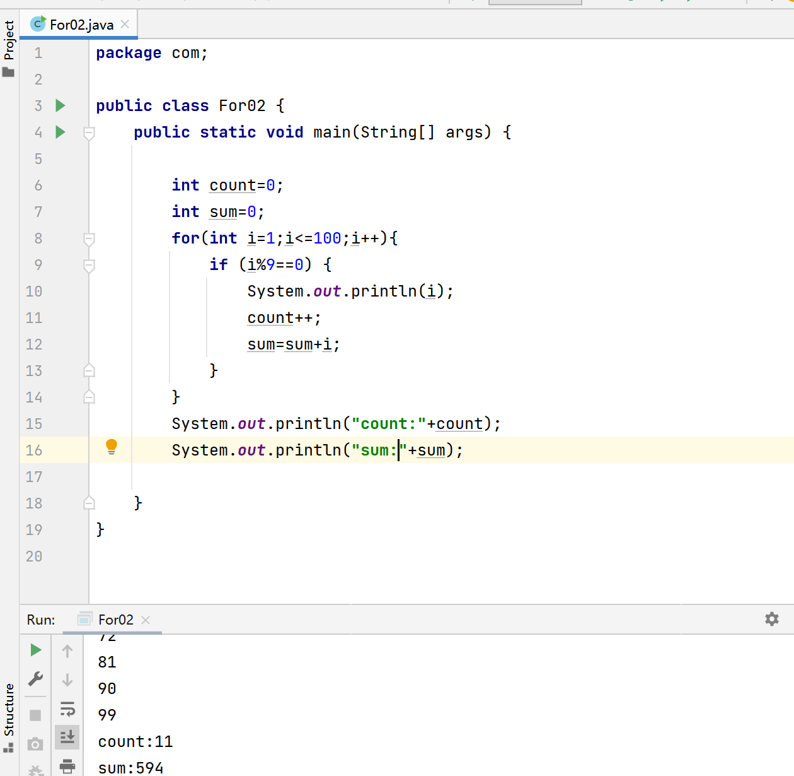The height and width of the screenshot is (776, 794).
Task: Collapse the if block fold marker
Action: pyautogui.click(x=89, y=266)
